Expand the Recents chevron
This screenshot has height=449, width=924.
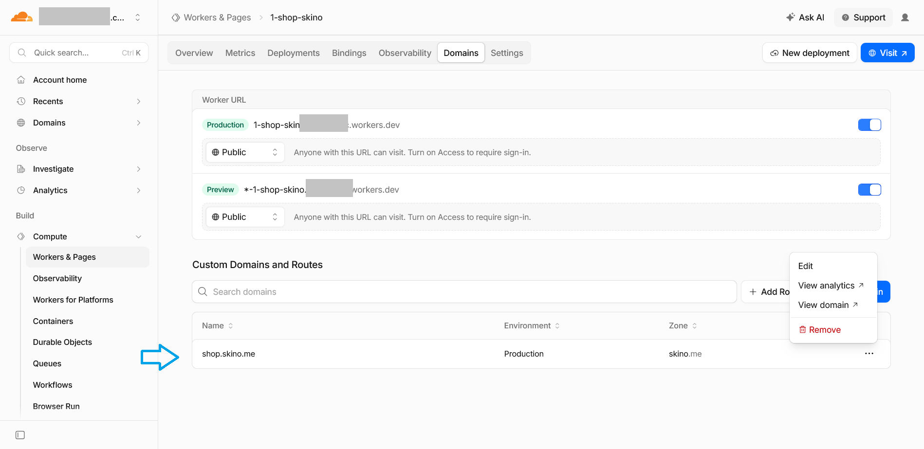tap(139, 101)
